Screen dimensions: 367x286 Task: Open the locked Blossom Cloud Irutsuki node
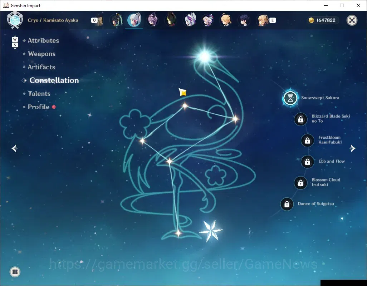(300, 183)
